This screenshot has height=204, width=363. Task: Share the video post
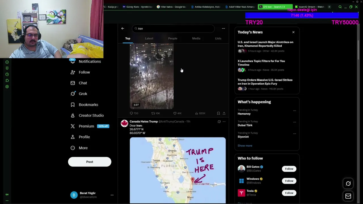[224, 113]
